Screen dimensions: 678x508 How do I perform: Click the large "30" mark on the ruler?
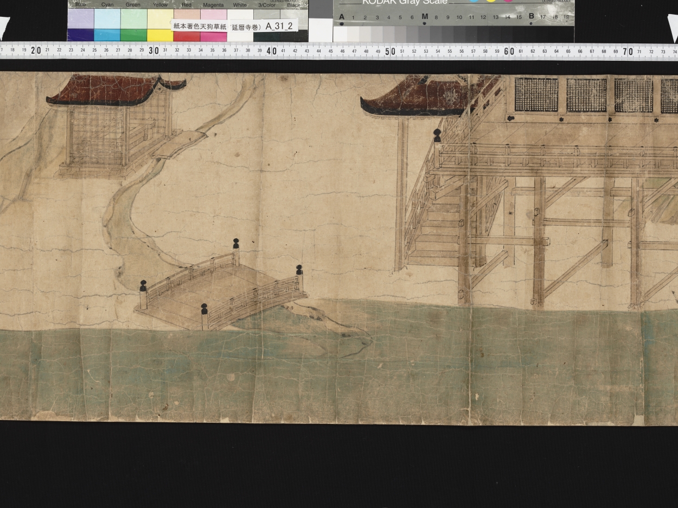[154, 50]
